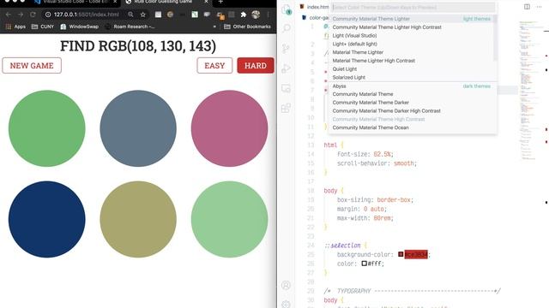
Task: Pick Community Material Theme Ocean
Action: tap(412, 127)
